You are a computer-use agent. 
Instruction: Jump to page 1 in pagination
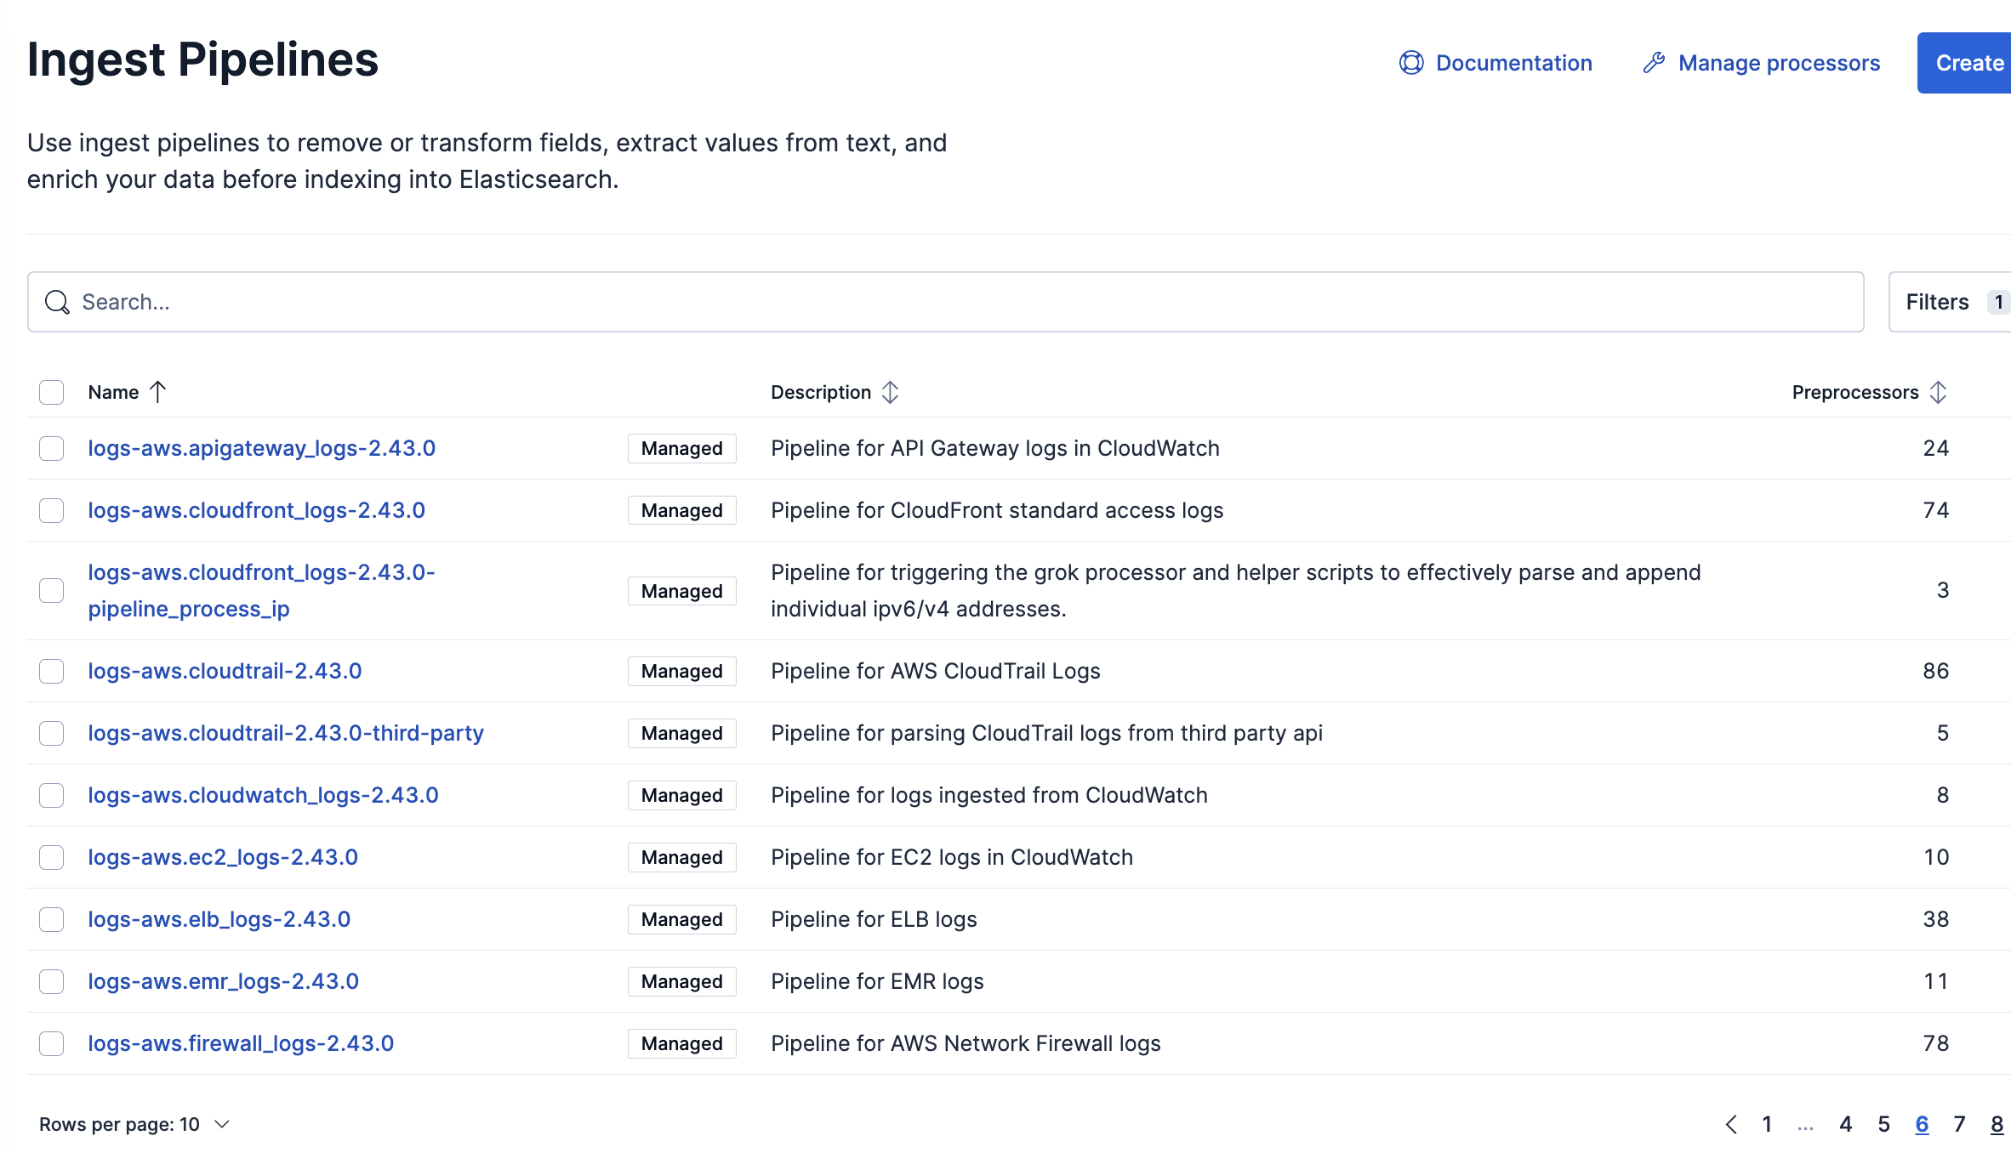pos(1767,1124)
